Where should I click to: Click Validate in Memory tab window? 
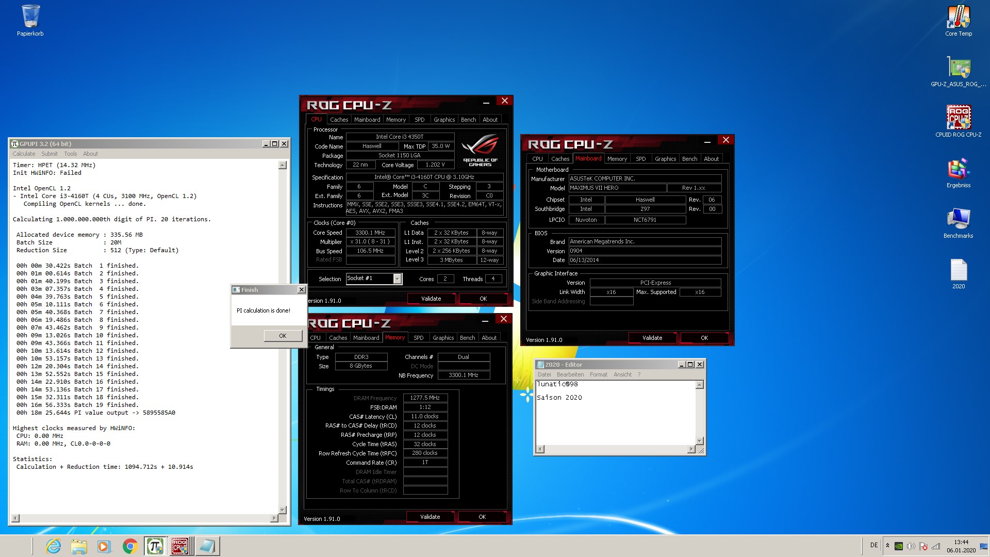430,517
